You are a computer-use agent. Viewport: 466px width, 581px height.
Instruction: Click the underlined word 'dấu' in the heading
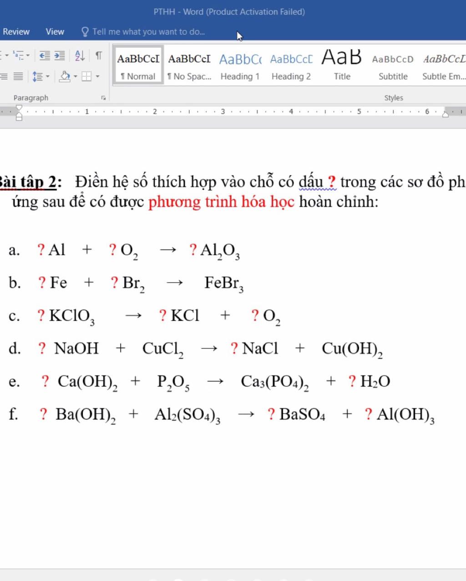pyautogui.click(x=310, y=182)
